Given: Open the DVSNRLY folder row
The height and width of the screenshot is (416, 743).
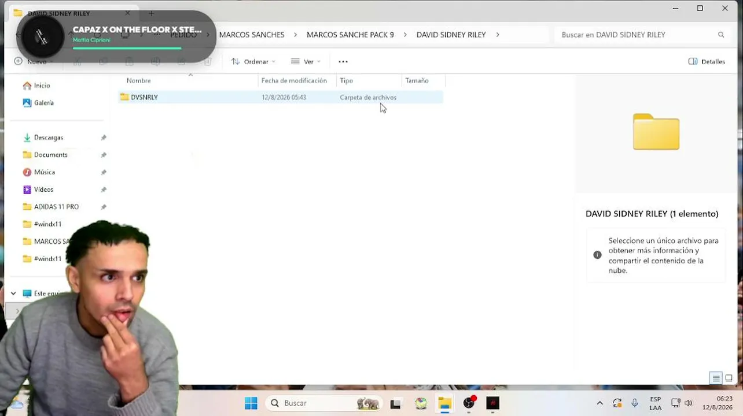Looking at the screenshot, I should point(281,97).
